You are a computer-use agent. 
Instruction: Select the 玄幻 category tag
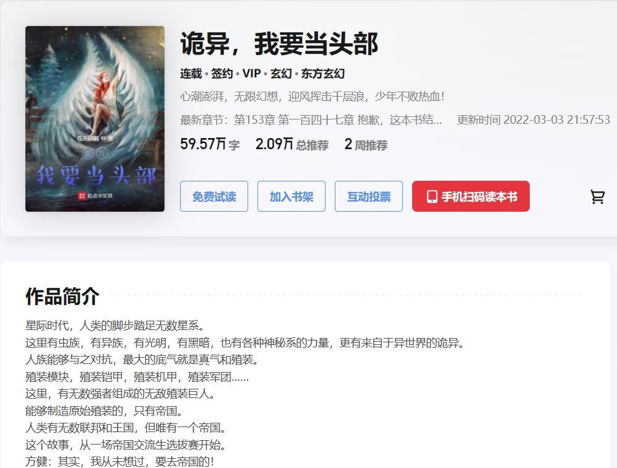[x=281, y=74]
